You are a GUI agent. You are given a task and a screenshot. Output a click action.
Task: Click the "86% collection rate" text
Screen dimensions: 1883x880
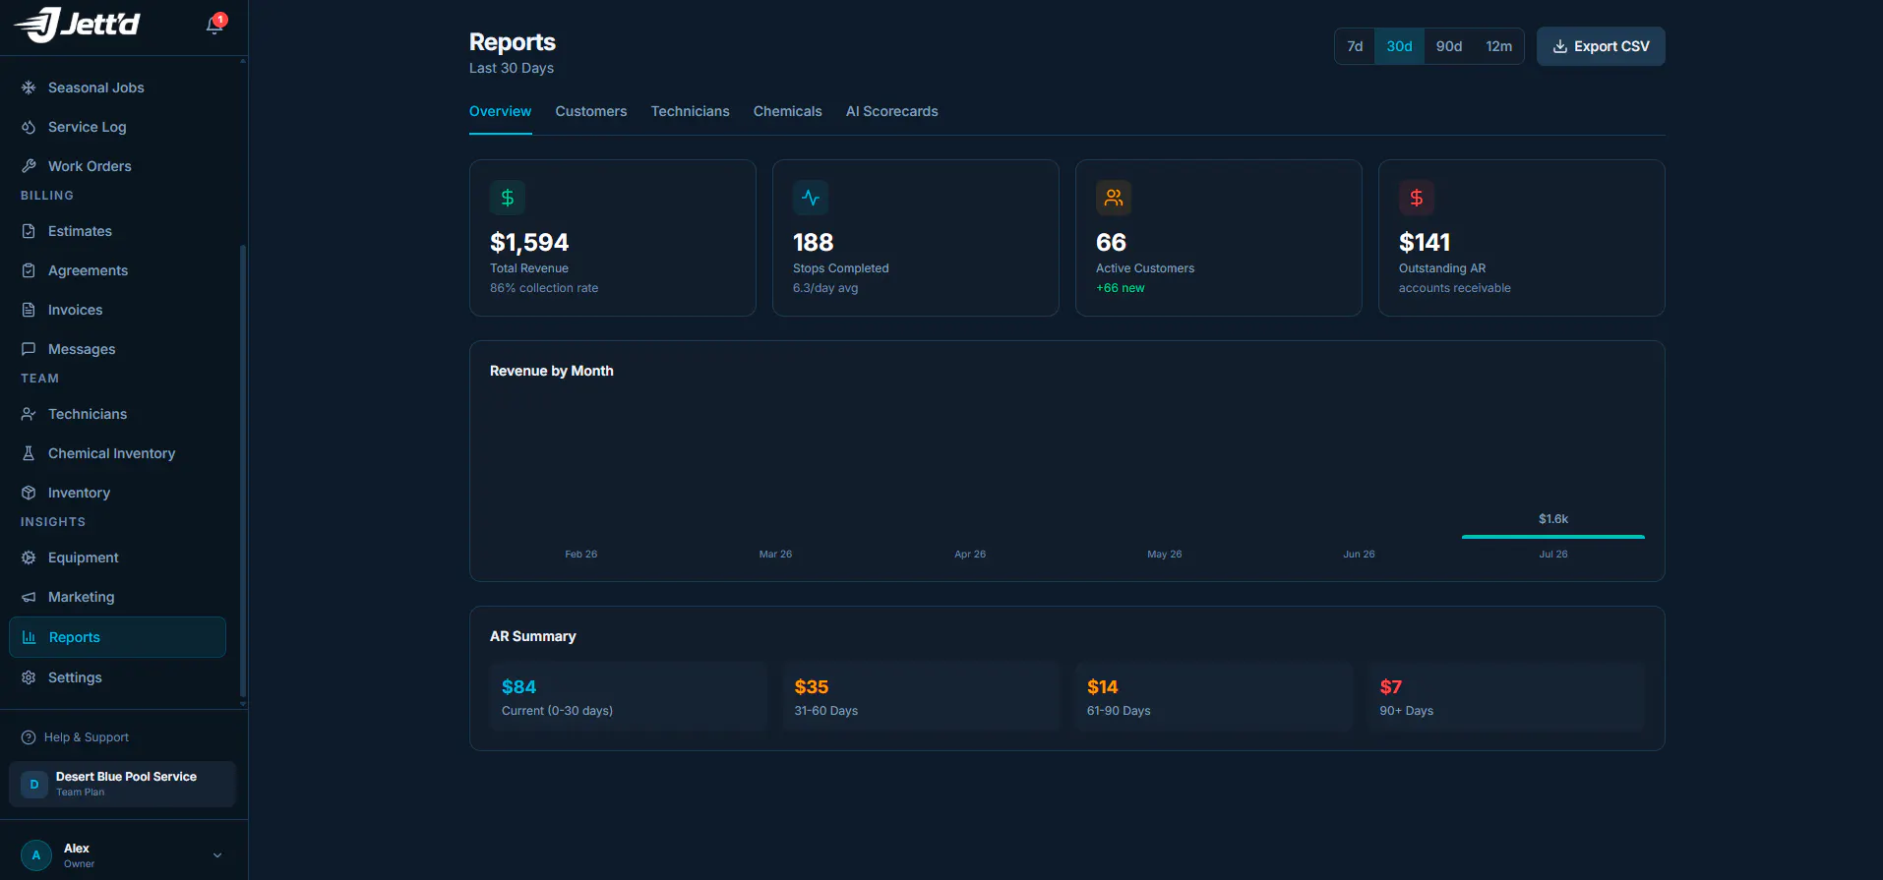[x=544, y=288]
